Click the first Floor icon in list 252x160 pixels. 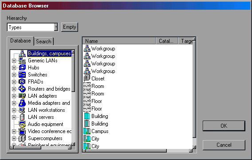tap(87, 101)
